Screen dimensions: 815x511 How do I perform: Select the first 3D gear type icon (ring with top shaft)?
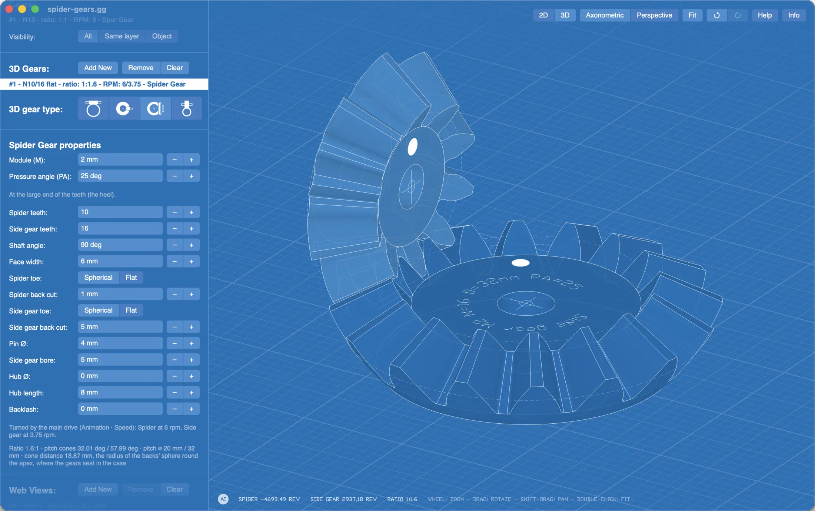coord(93,108)
